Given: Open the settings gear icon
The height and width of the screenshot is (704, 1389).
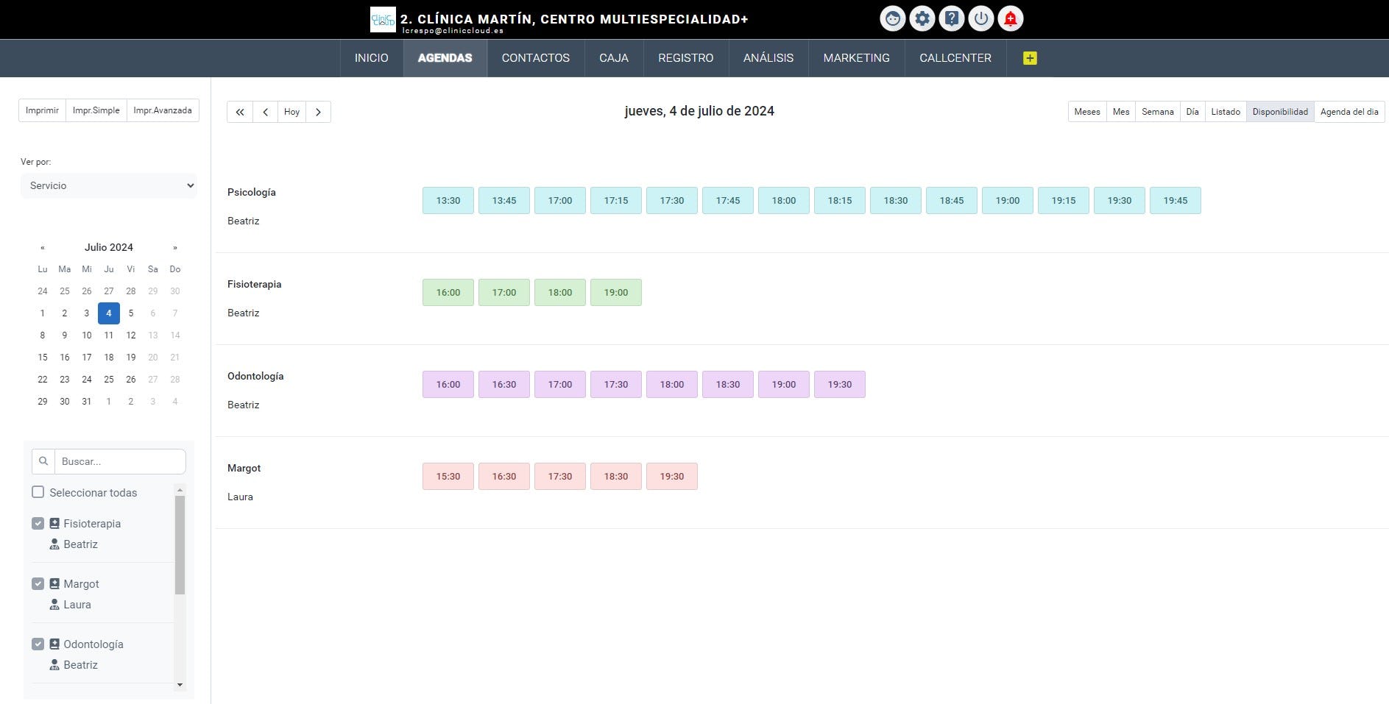Looking at the screenshot, I should point(922,18).
